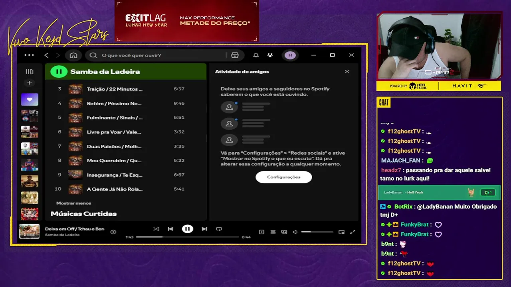Mute with the volume speaker icon
511x287 pixels.
coord(295,232)
